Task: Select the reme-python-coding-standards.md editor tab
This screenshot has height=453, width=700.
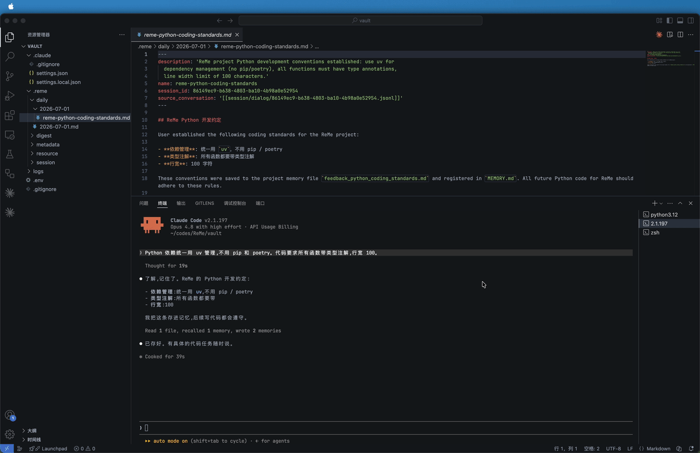Action: click(x=187, y=34)
